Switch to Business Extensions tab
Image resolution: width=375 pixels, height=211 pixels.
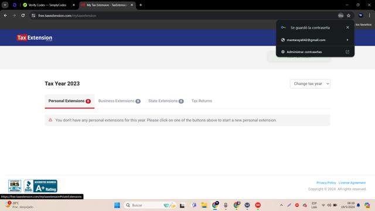pyautogui.click(x=119, y=101)
